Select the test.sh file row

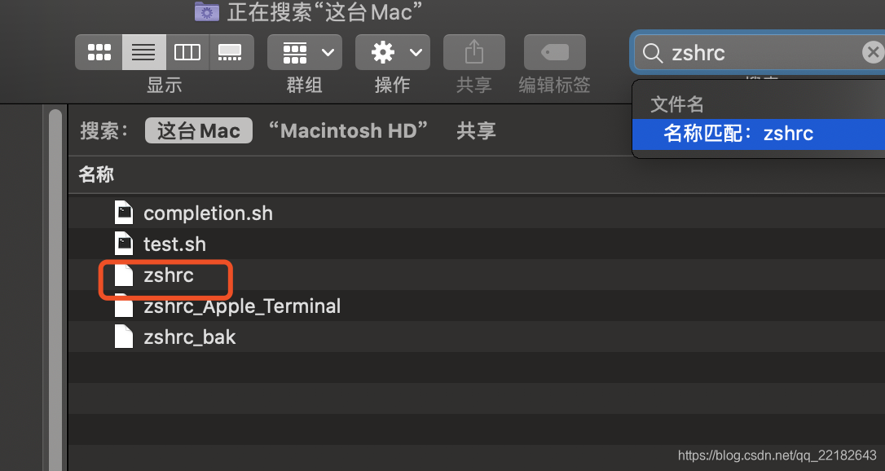[477, 244]
